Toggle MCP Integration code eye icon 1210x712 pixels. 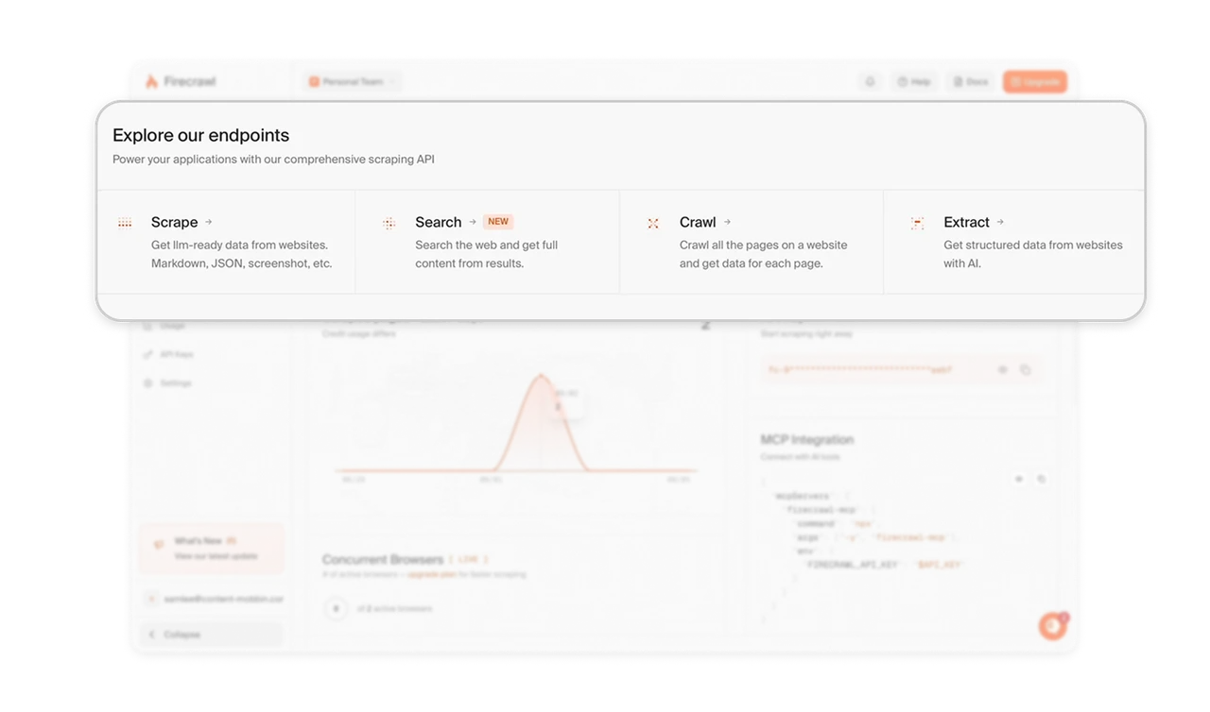pos(1019,480)
